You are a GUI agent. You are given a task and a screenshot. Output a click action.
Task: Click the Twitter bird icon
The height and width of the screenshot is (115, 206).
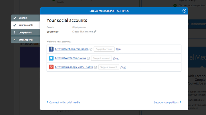click(51, 58)
